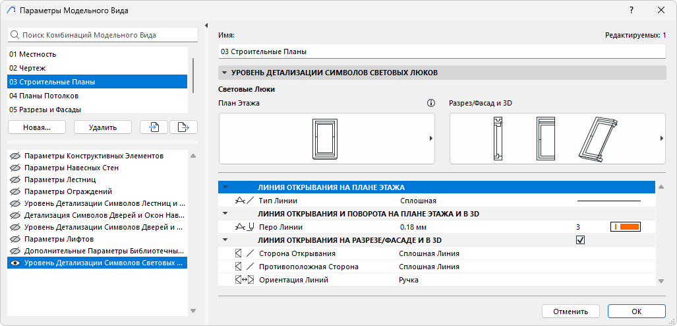Image resolution: width=677 pixels, height=326 pixels.
Task: Collapse Уровень детализации символов световых люков panel
Action: (x=225, y=73)
